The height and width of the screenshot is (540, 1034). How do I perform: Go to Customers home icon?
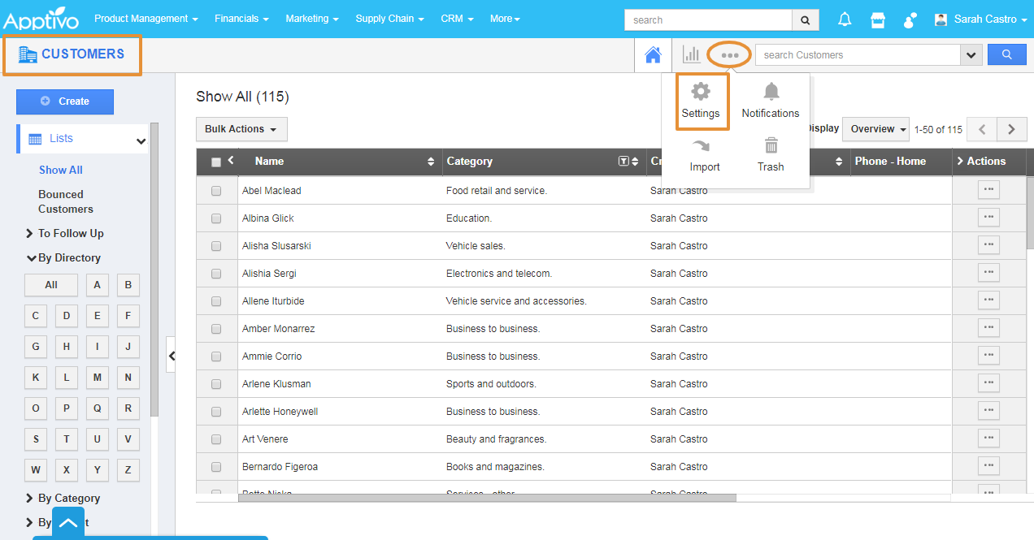click(653, 55)
